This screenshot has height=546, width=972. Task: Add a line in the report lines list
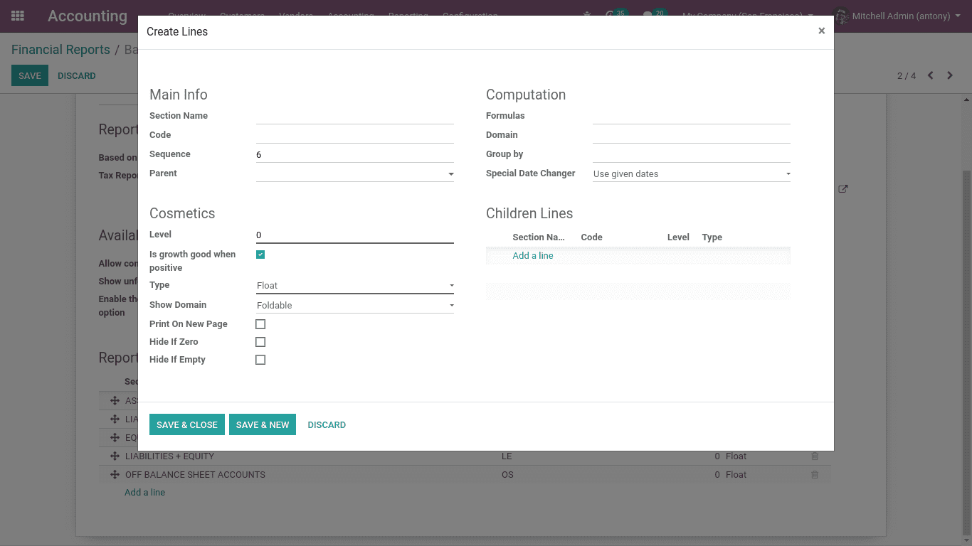coord(145,492)
